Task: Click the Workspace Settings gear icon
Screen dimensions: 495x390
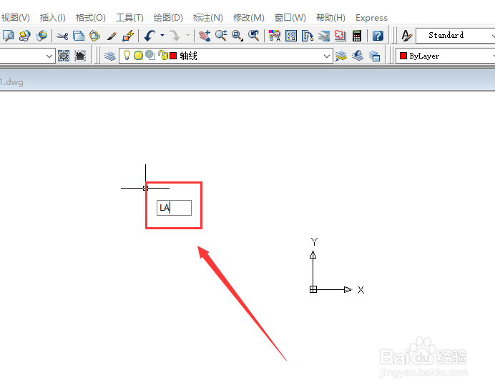Action: [x=64, y=56]
